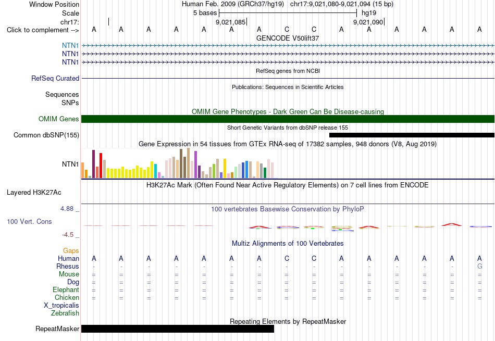Image resolution: width=495 pixels, height=341 pixels.
Task: Open the Layered H3K27Ac track label
Action: point(34,193)
